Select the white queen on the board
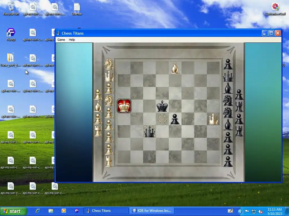This screenshot has width=289, height=216. tap(213, 119)
